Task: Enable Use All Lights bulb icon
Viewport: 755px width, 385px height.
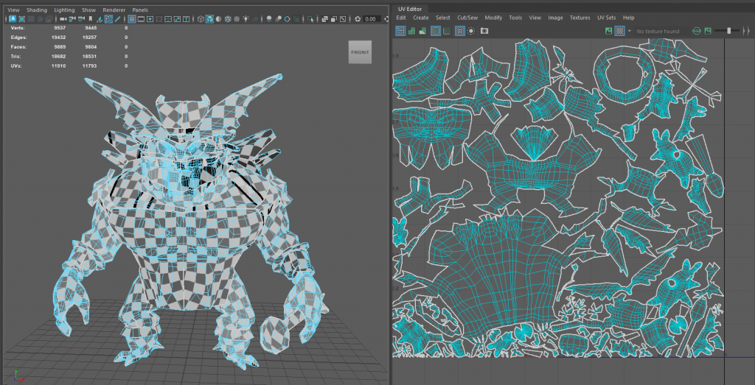Action: click(x=246, y=19)
